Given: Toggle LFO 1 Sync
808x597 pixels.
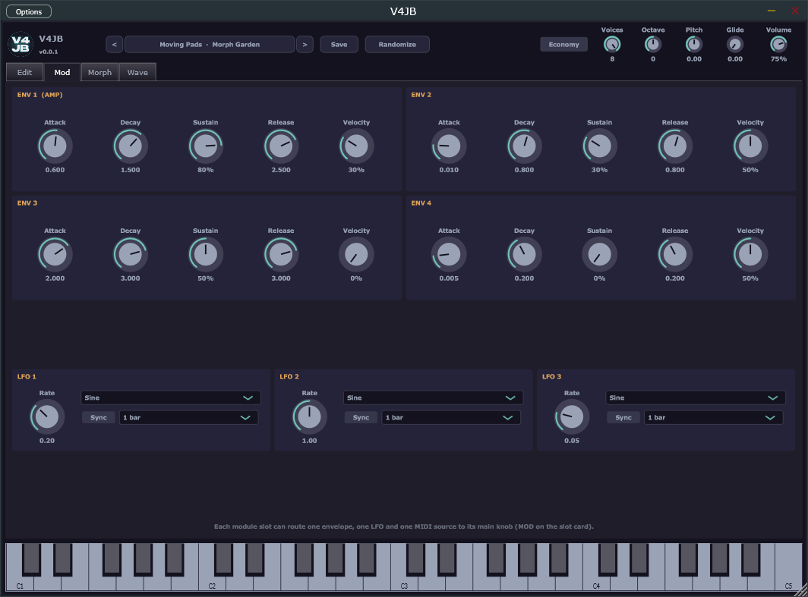Looking at the screenshot, I should click(x=99, y=417).
